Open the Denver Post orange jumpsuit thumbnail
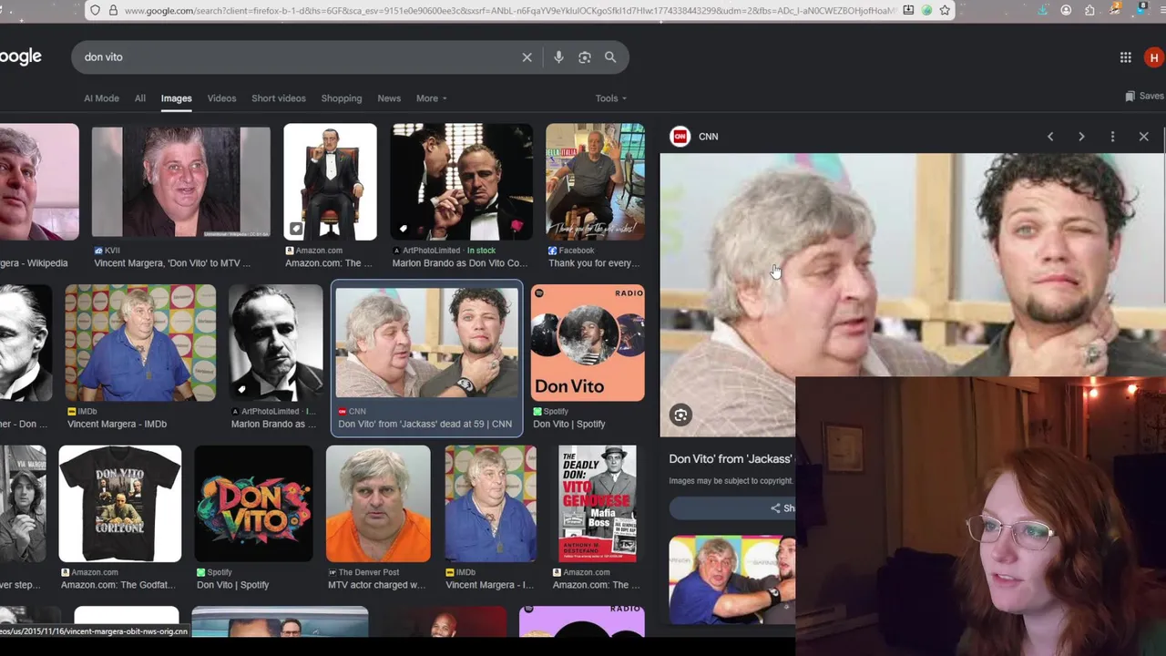1166x656 pixels. point(378,504)
